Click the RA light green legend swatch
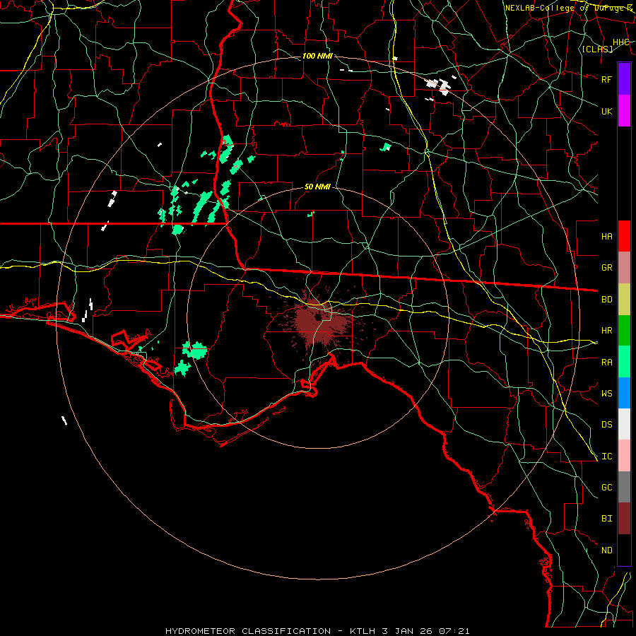 624,362
